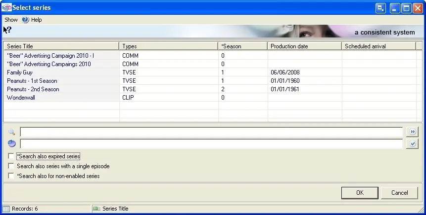Confirm selection with the OK button
The width and height of the screenshot is (426, 215).
[x=360, y=193]
